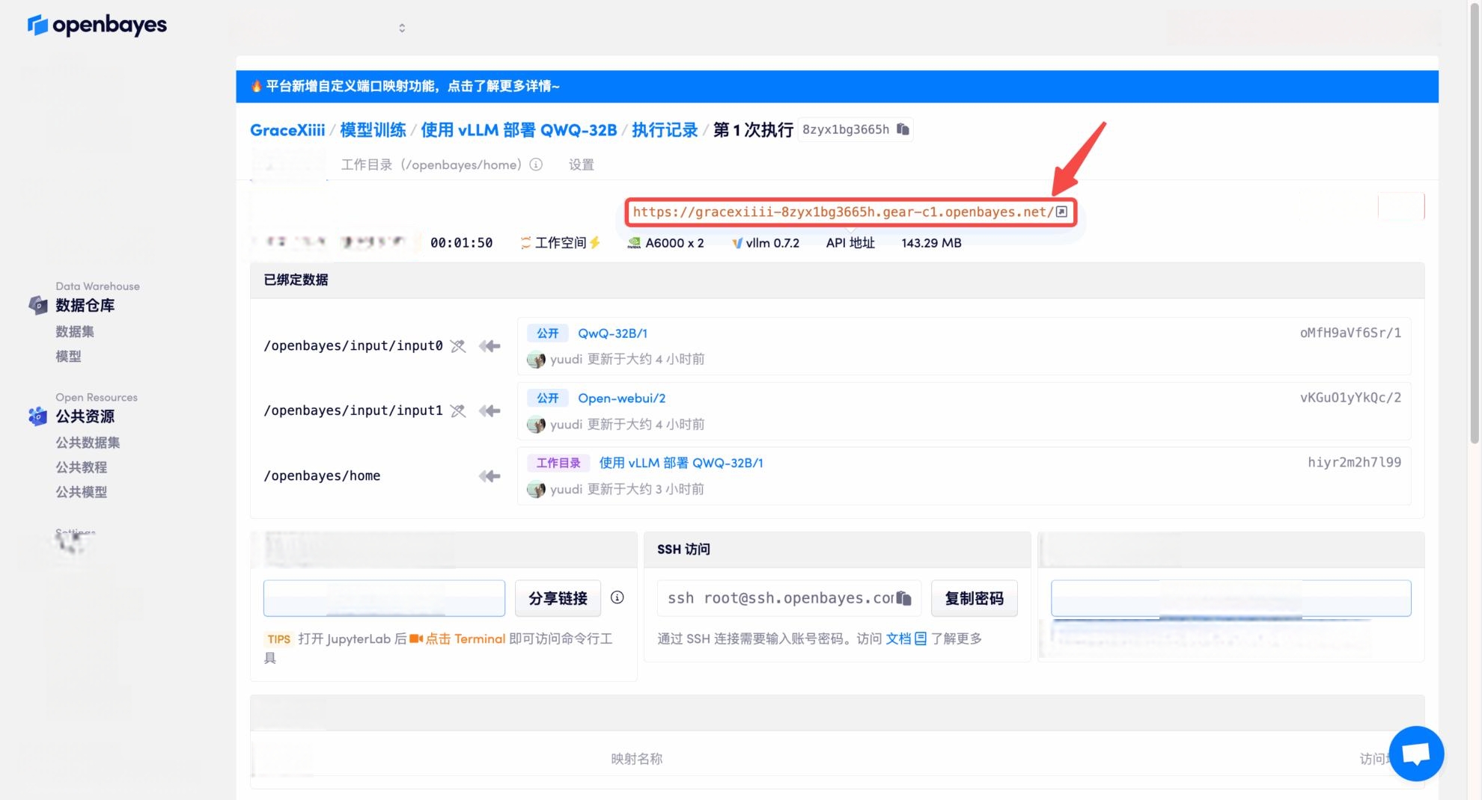The width and height of the screenshot is (1482, 800).
Task: Copy the SSH command
Action: tap(904, 598)
